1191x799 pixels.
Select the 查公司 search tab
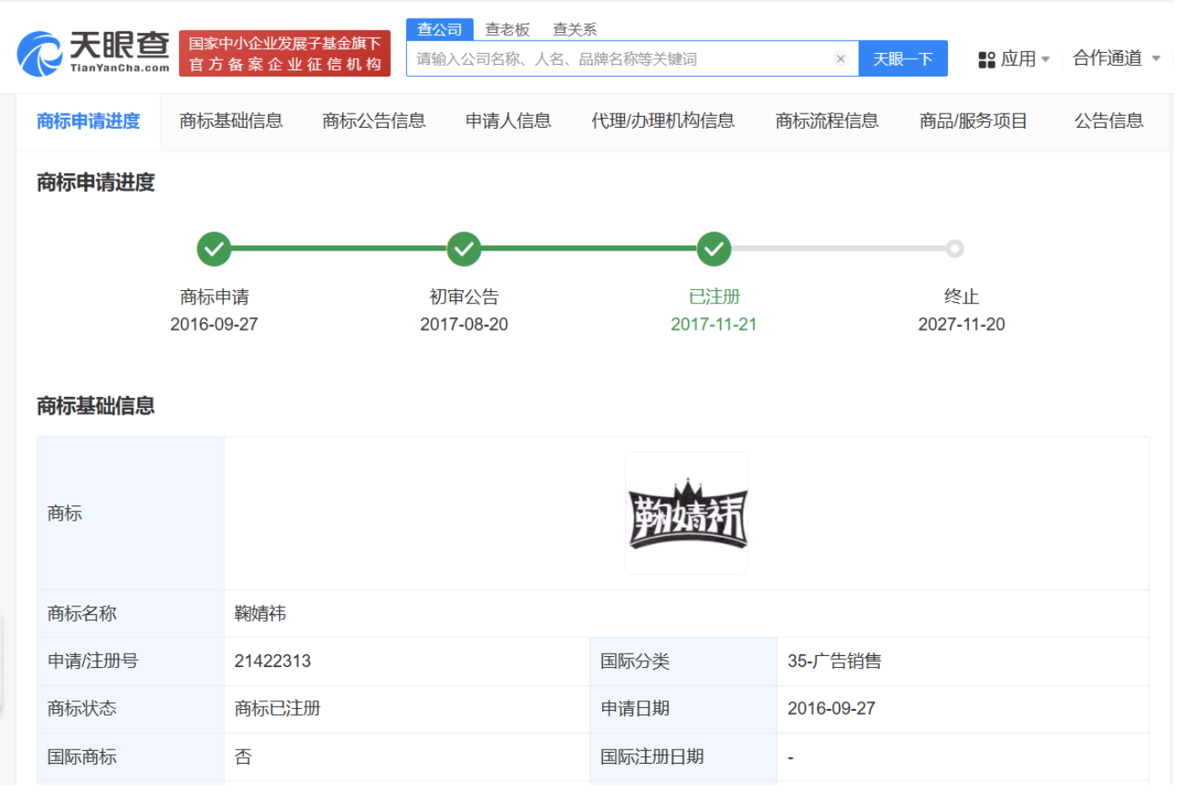(439, 29)
